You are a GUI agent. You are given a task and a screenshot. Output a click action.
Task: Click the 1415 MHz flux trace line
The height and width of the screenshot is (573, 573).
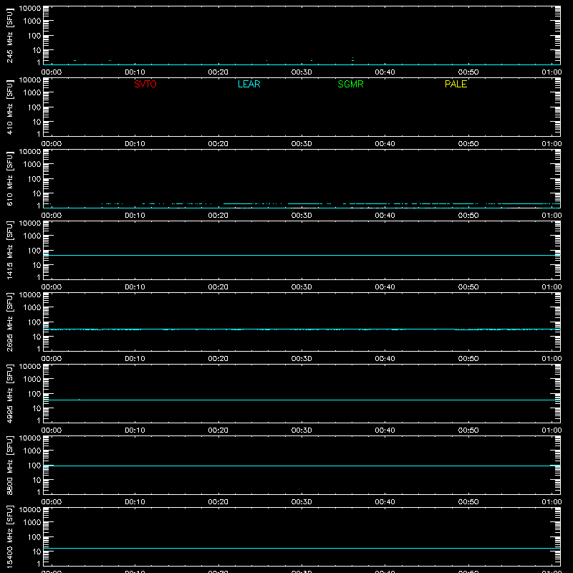pyautogui.click(x=302, y=255)
